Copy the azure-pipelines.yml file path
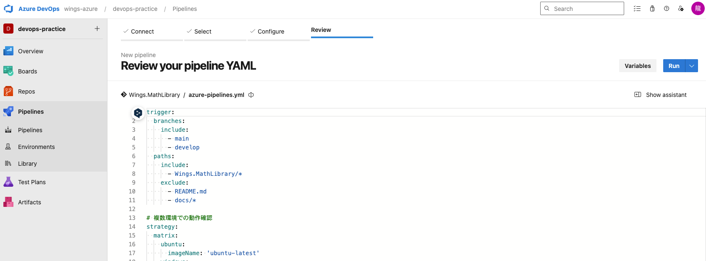Screen dimensions: 706x261 coord(251,95)
